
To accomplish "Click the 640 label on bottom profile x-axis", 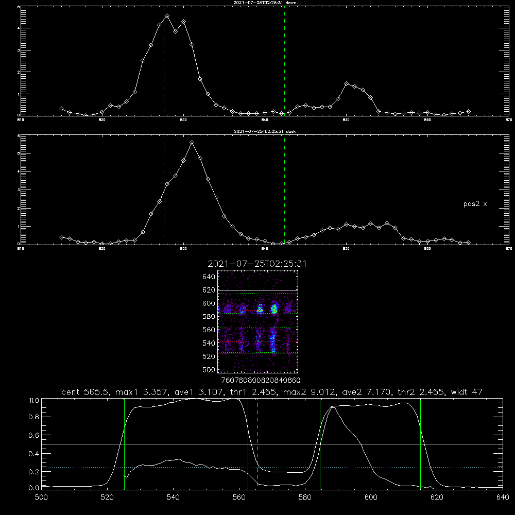I will 503,497.
